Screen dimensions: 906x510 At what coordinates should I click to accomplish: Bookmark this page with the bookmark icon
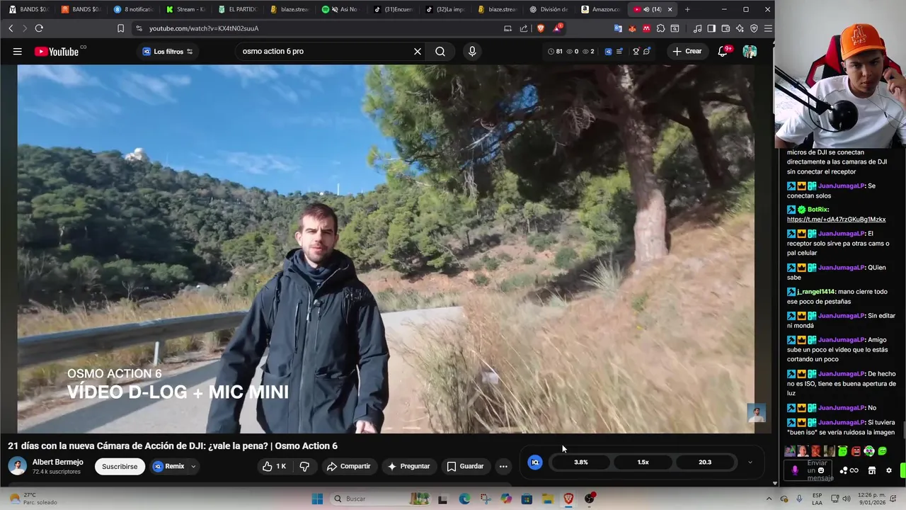pos(120,28)
